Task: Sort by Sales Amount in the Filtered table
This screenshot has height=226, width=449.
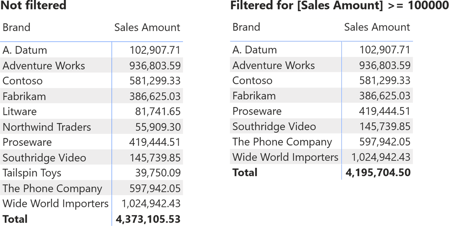Action: click(377, 27)
